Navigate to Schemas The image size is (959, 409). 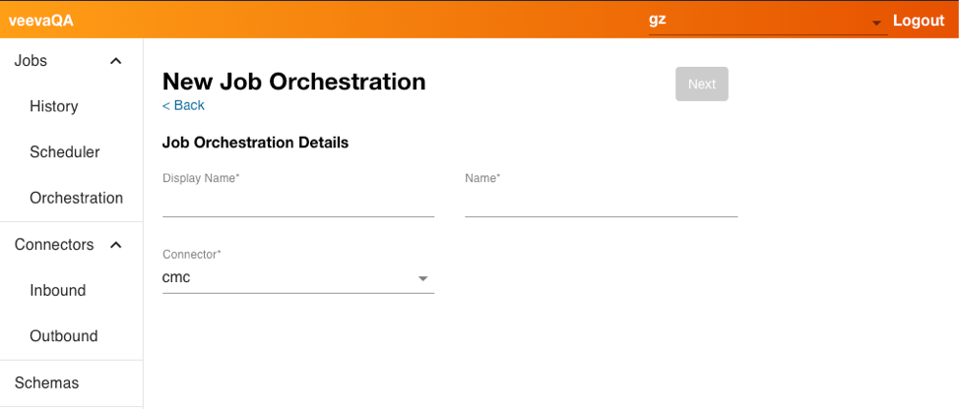coord(47,382)
